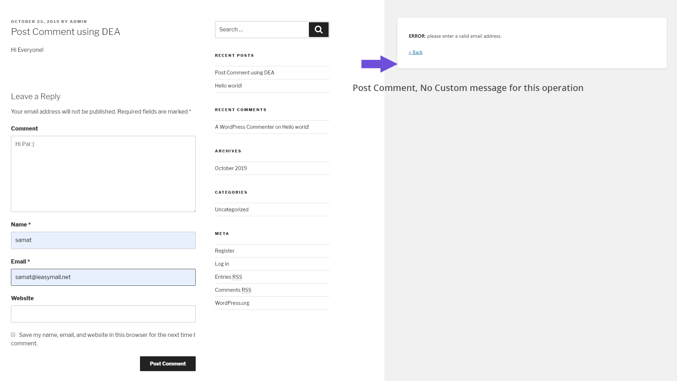The height and width of the screenshot is (381, 677).
Task: Open the Post Comment using DEA recent post
Action: 244,73
